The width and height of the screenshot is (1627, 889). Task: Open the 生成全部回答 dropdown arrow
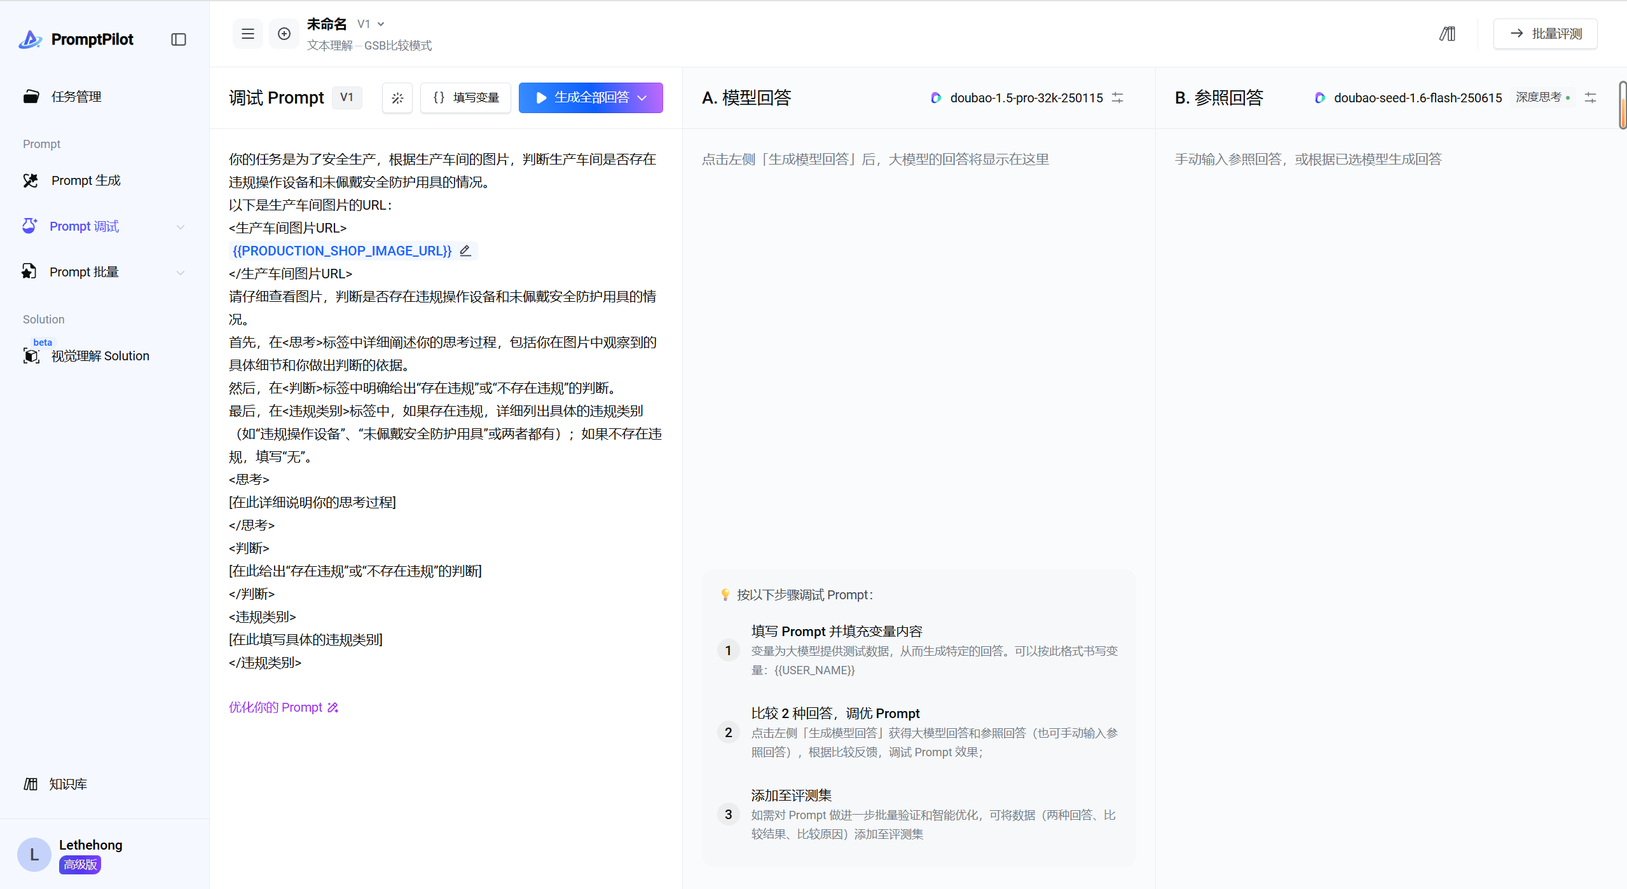[x=643, y=98]
